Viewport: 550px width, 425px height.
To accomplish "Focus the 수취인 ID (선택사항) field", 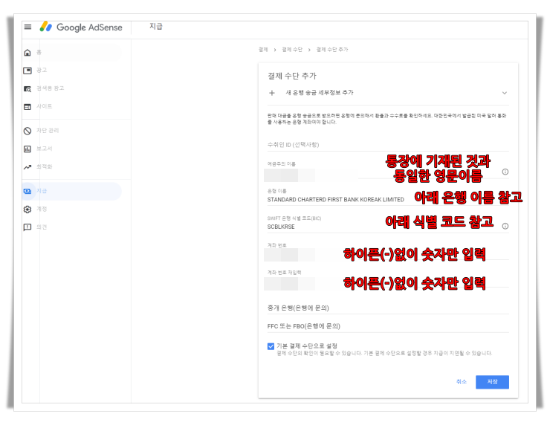I will 388,145.
